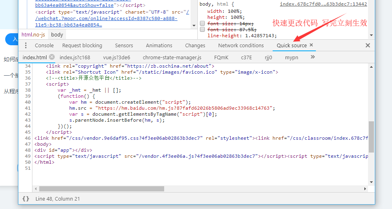Open the webchat.7moor.com script src link
Viewport: 392px width, 209px height.
(x=106, y=18)
